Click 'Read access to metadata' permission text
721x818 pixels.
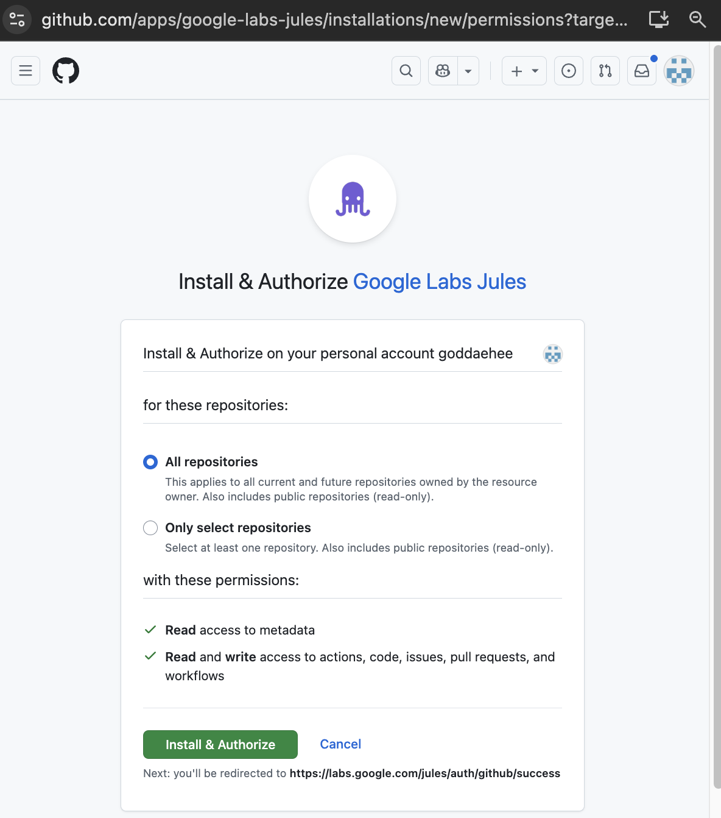point(240,630)
